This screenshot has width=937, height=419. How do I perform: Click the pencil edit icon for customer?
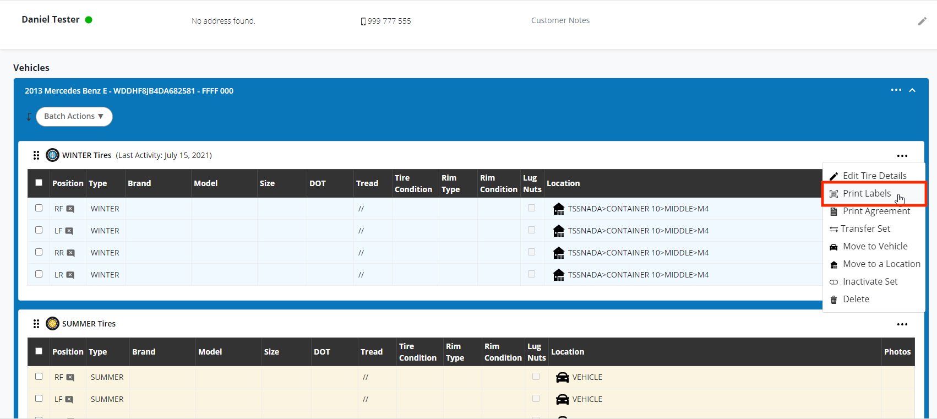click(922, 21)
